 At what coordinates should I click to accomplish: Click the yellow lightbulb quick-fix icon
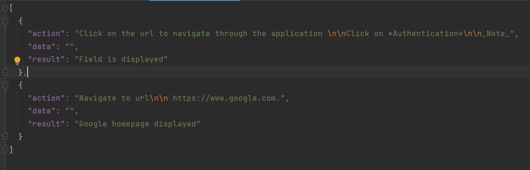[17, 60]
